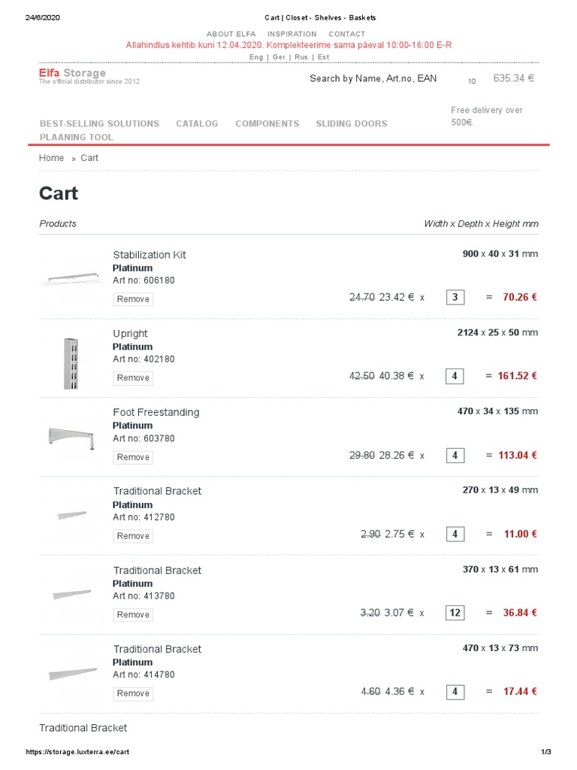Viewport: 577px width, 770px height.
Task: Click the search by name field
Action: 373,78
